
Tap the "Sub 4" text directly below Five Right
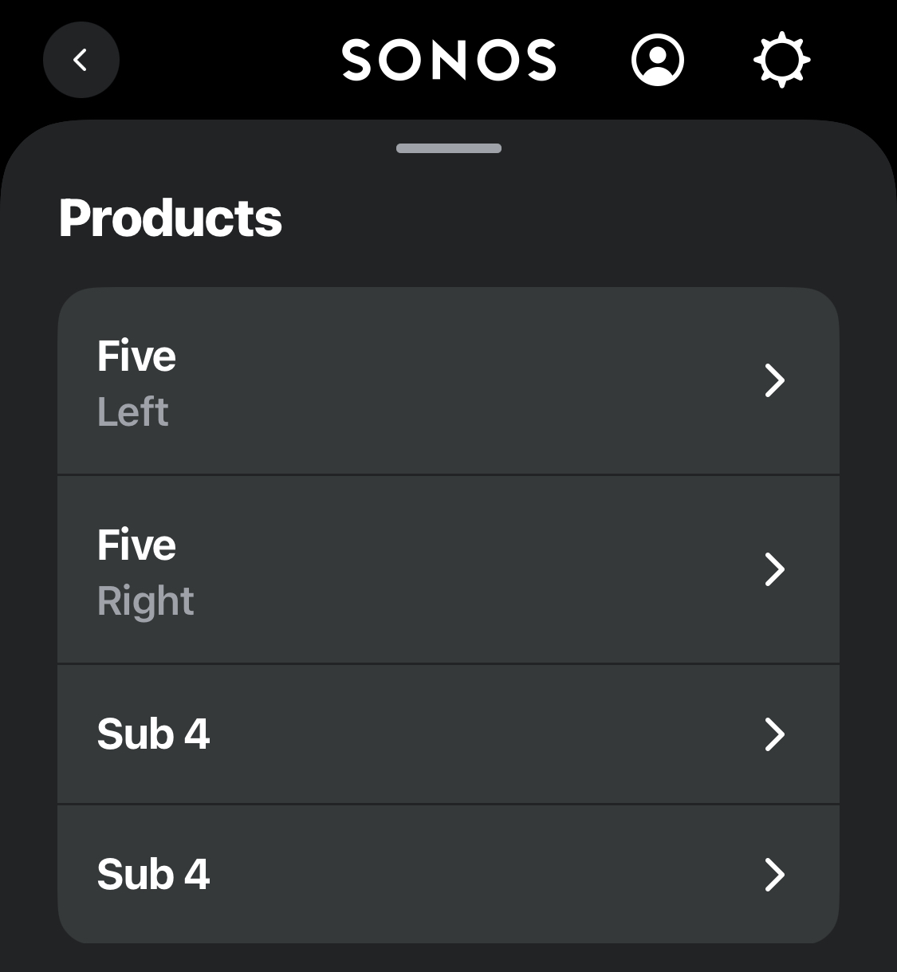(153, 734)
